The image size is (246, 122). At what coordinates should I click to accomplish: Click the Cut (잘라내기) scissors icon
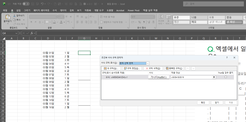[x=14, y=16]
